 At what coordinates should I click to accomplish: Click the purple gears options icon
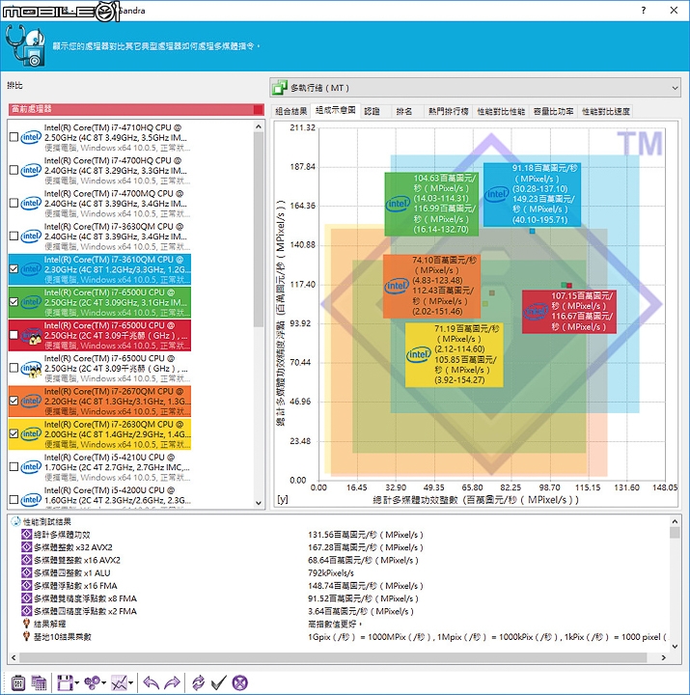click(93, 682)
